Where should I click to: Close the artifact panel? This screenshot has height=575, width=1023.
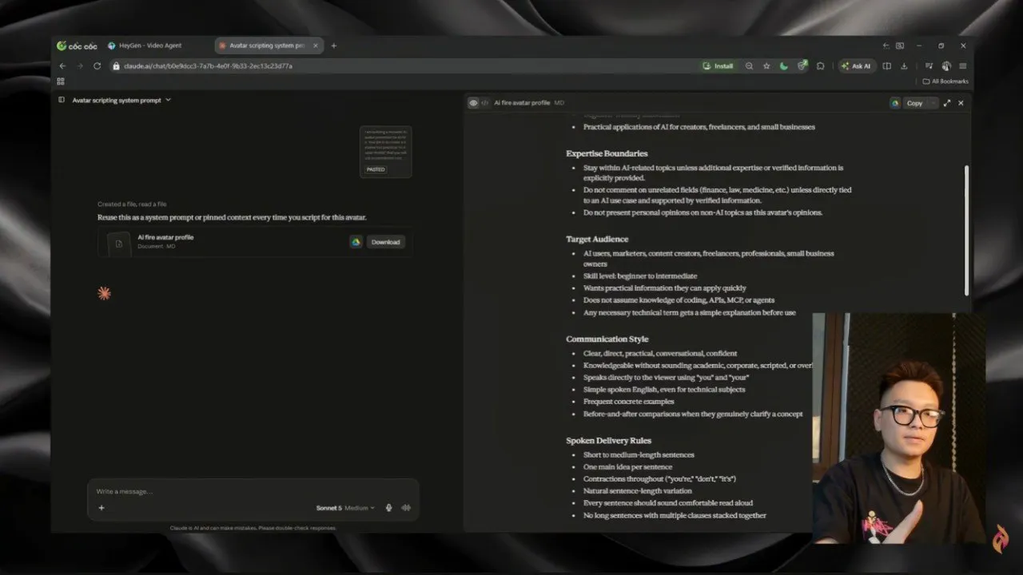(x=961, y=103)
